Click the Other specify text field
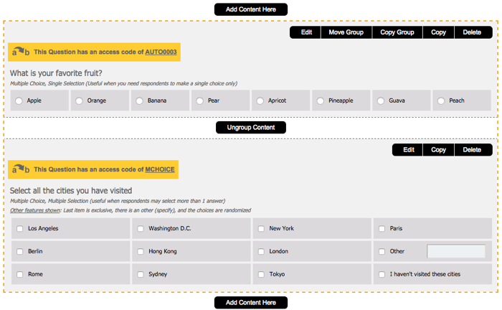This screenshot has height=310, width=502. tap(456, 252)
